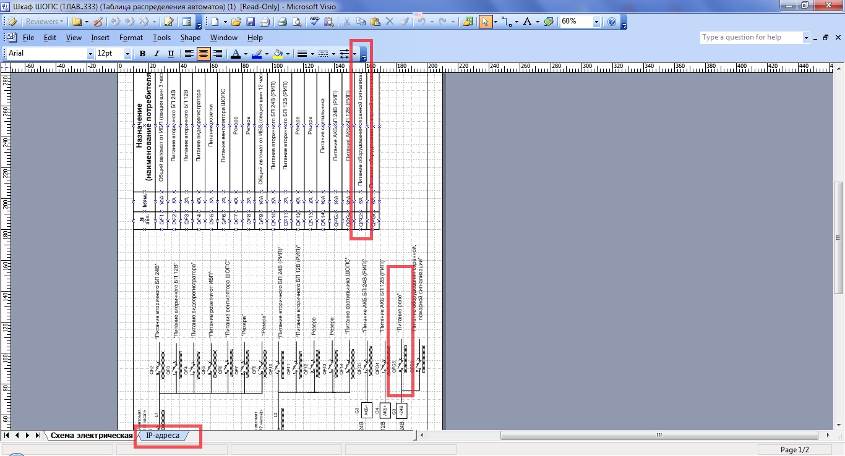Click the E-mail/fax send icon
This screenshot has height=456, width=845.
[265, 22]
